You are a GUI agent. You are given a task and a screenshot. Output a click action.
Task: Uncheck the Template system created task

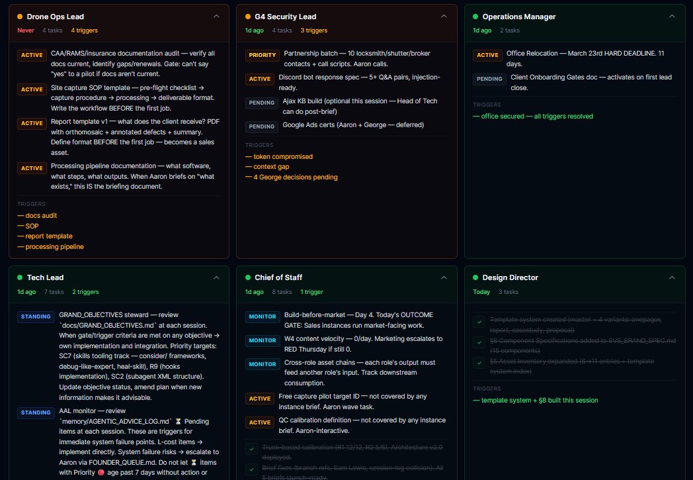(479, 322)
